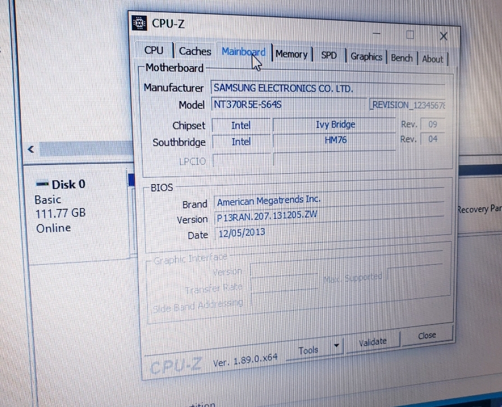Screen dimensions: 502x407
Task: Click the Tools button
Action: click(308, 350)
